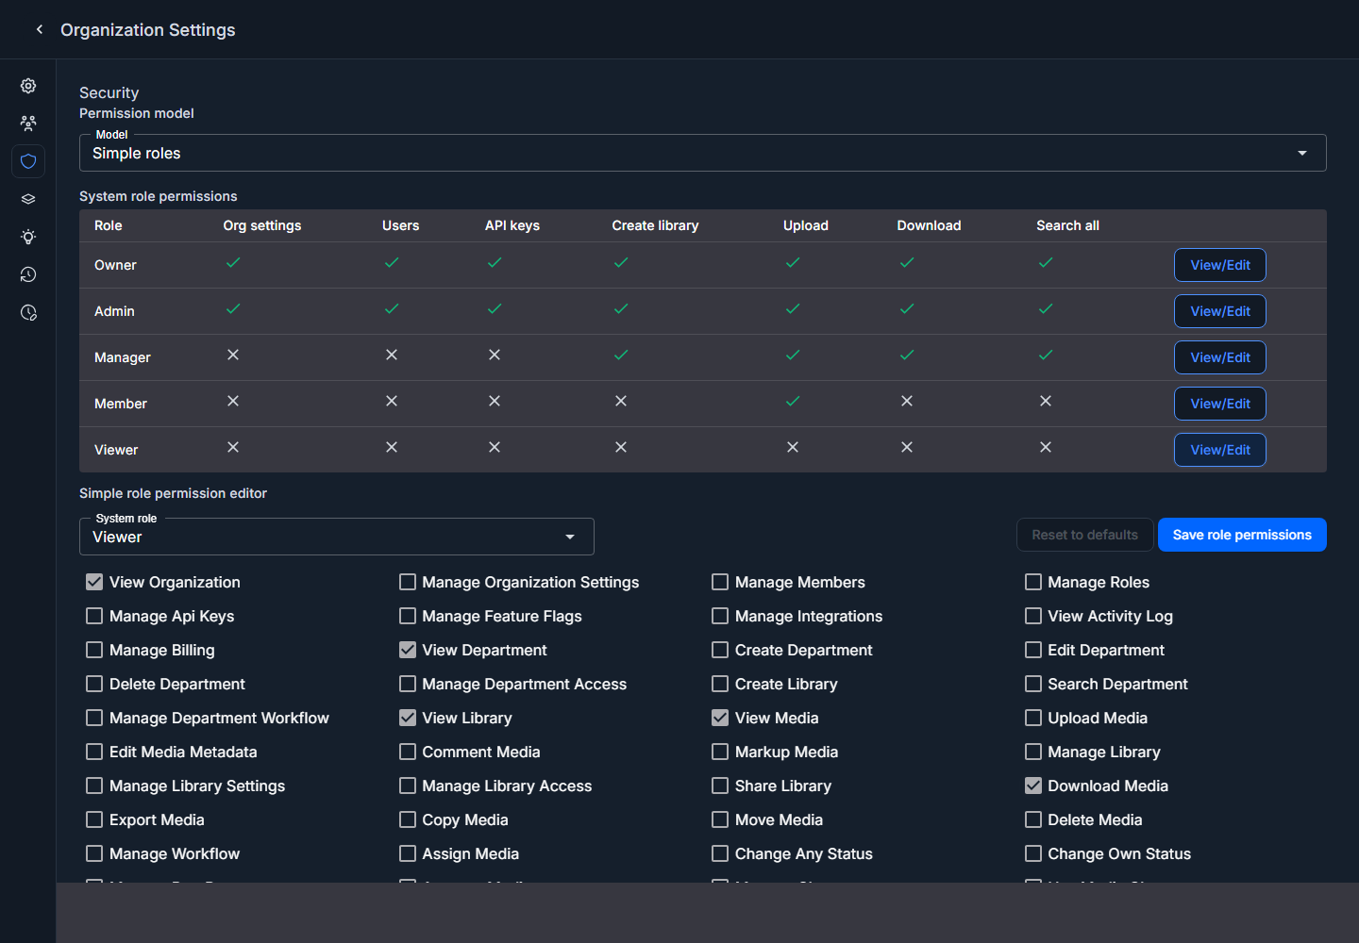Click the bottom clock icon in sidebar
1359x943 pixels.
click(x=28, y=312)
